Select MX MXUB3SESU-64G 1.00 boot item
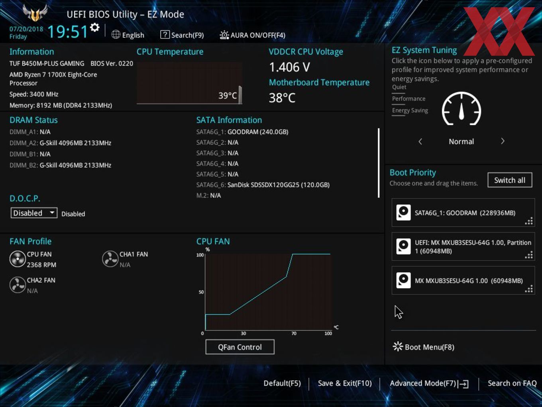The width and height of the screenshot is (542, 407). pos(463,281)
